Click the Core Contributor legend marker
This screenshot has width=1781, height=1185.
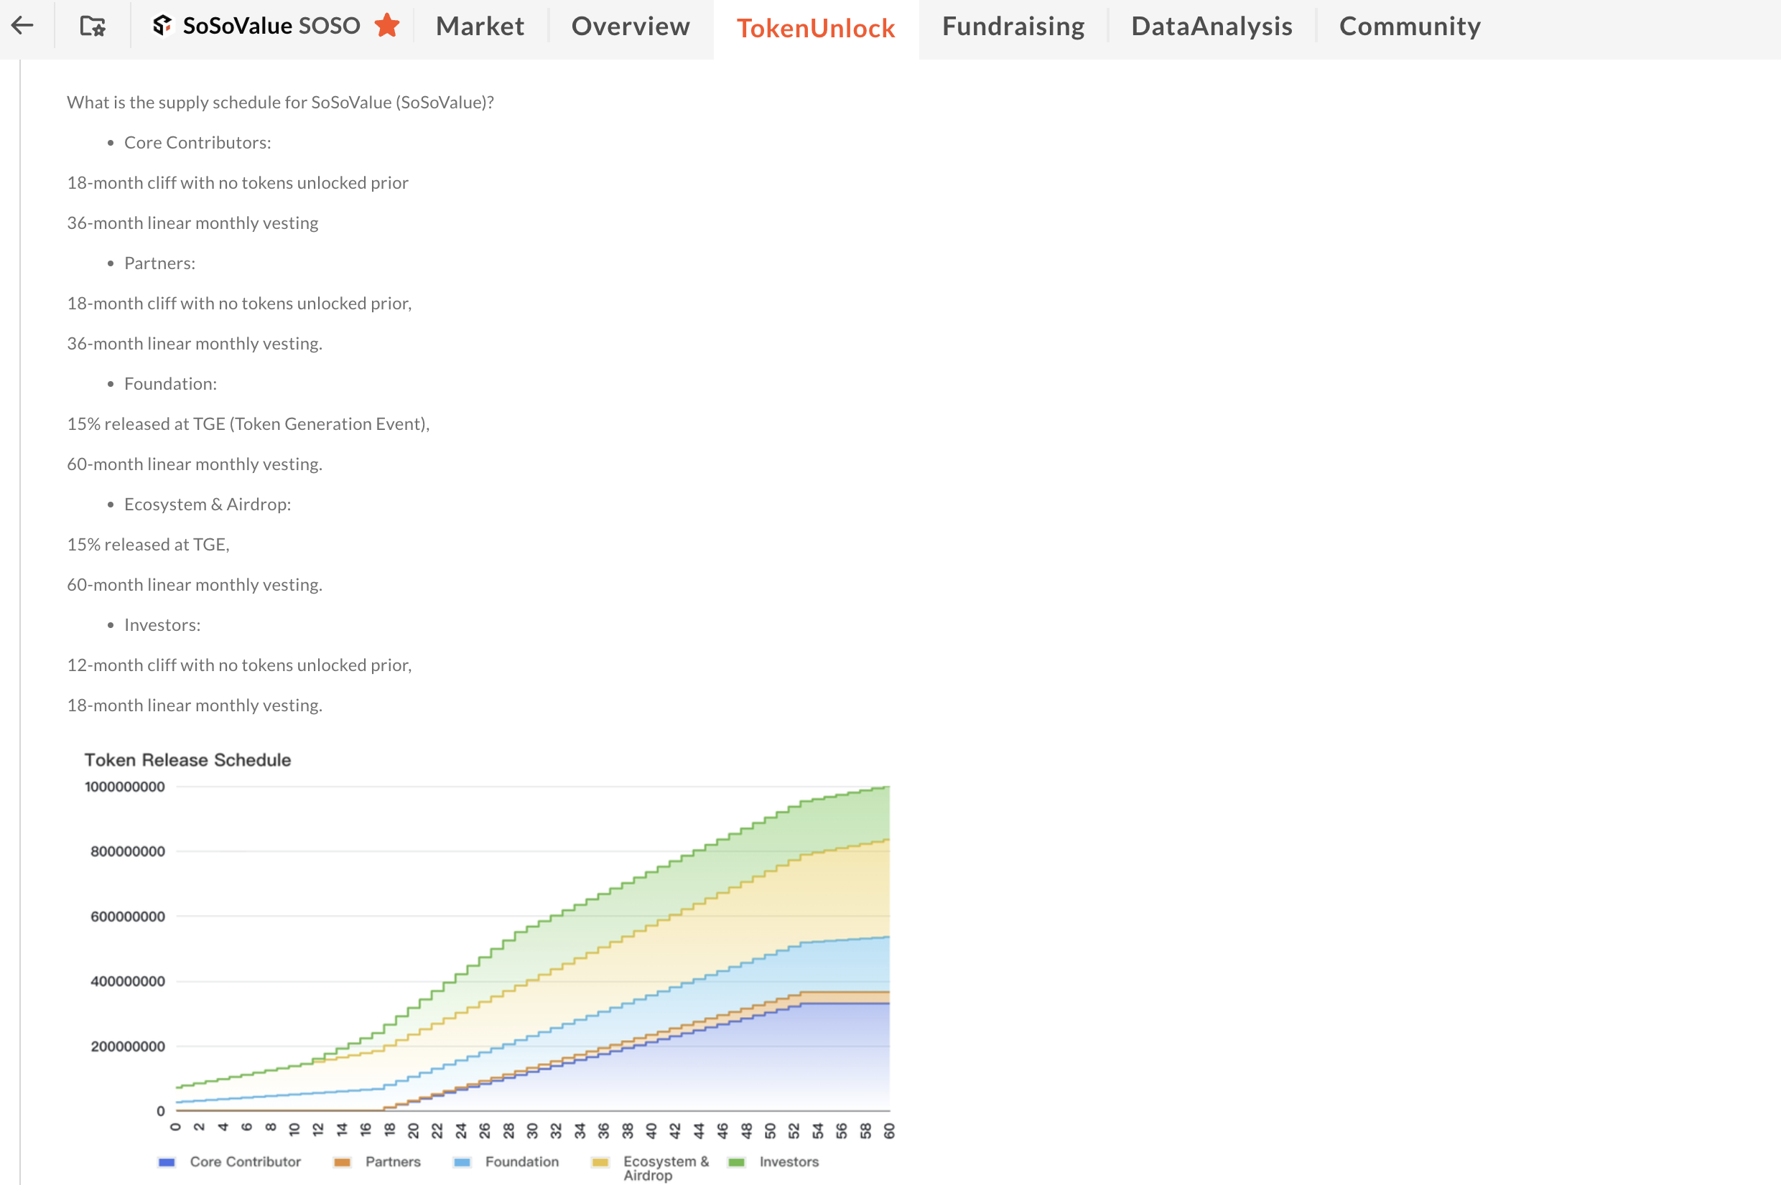[167, 1161]
